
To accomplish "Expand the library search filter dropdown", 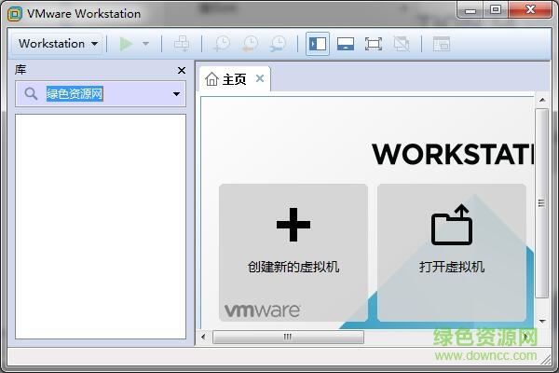I will pos(176,94).
